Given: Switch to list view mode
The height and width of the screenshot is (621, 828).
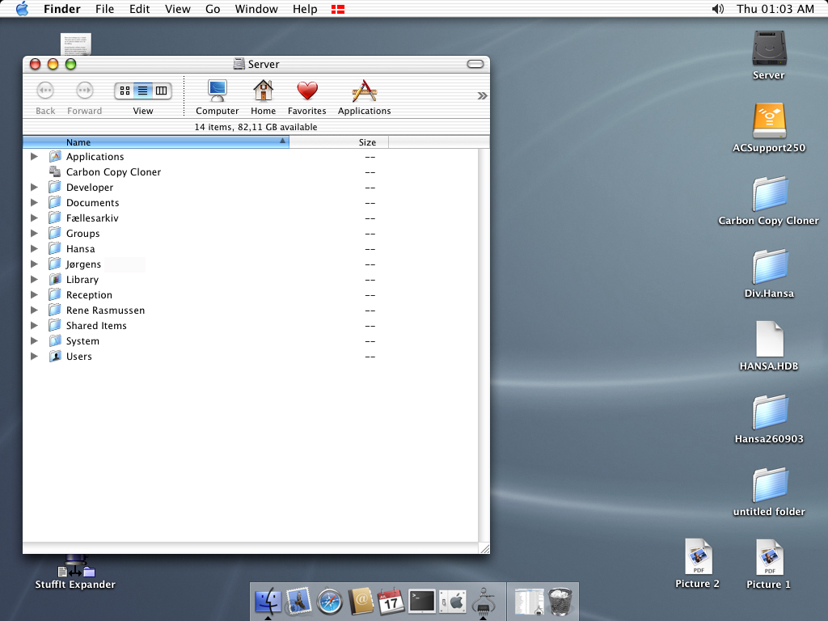Looking at the screenshot, I should (x=142, y=91).
